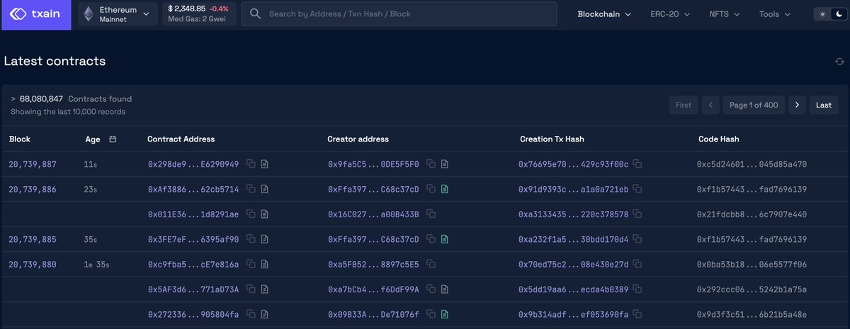Open transaction 0x70ed75c2...08e430e27d
850x329 pixels.
pos(574,265)
